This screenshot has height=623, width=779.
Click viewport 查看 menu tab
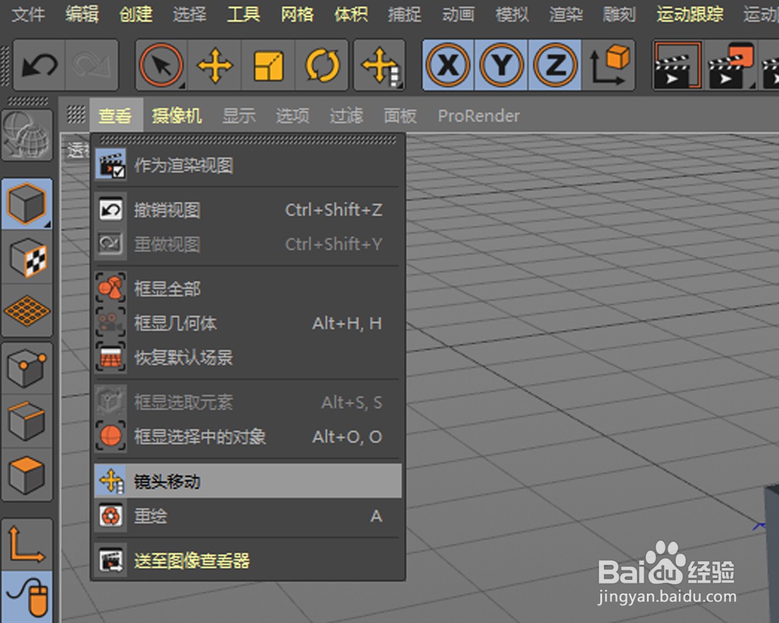coord(115,116)
